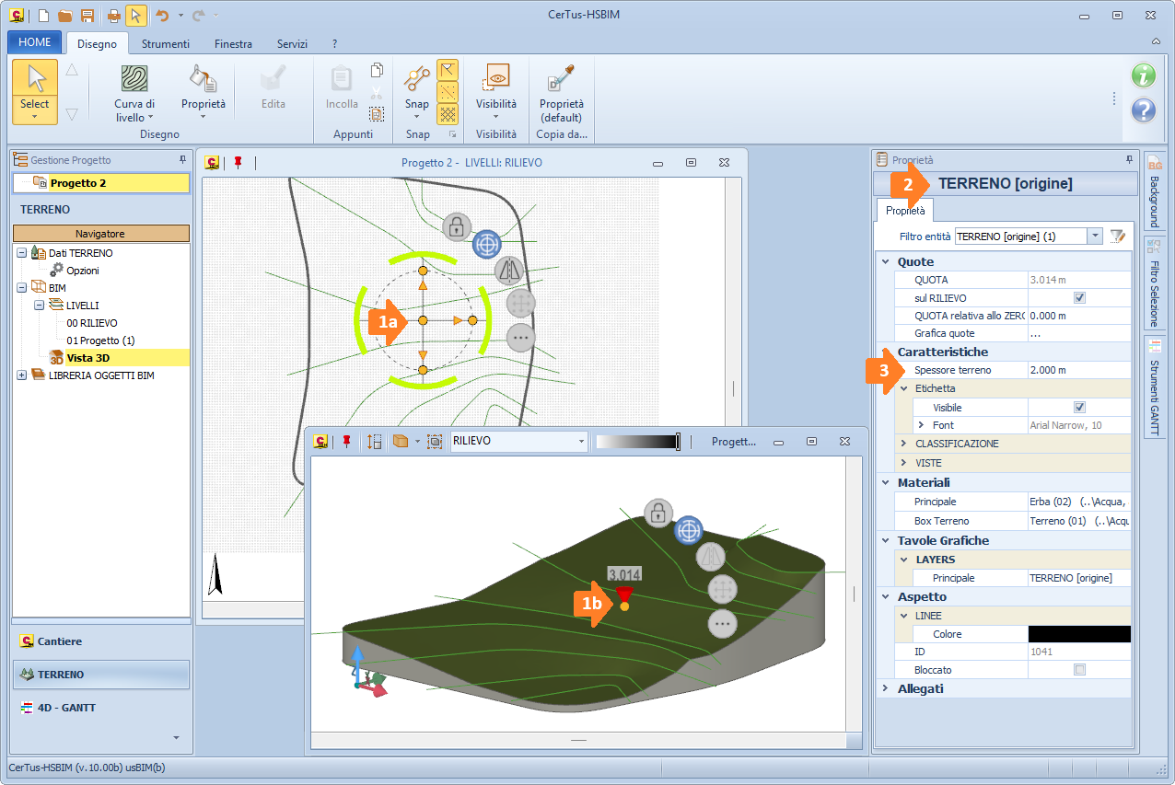Open the Finestra ribbon tab
The image size is (1175, 785).
pos(234,43)
